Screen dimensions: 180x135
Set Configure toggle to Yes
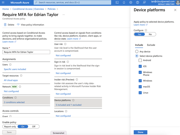click(x=140, y=34)
